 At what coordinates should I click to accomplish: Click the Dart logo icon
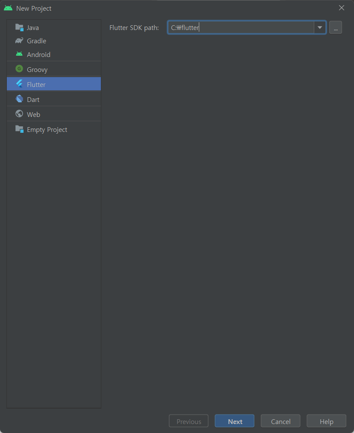pos(19,99)
